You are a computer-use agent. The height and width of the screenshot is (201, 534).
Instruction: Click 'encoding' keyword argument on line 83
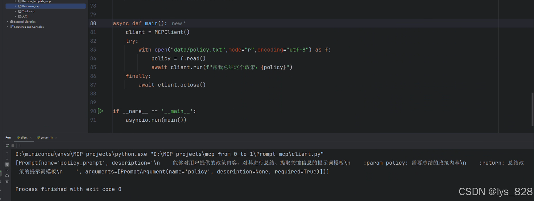(270, 50)
